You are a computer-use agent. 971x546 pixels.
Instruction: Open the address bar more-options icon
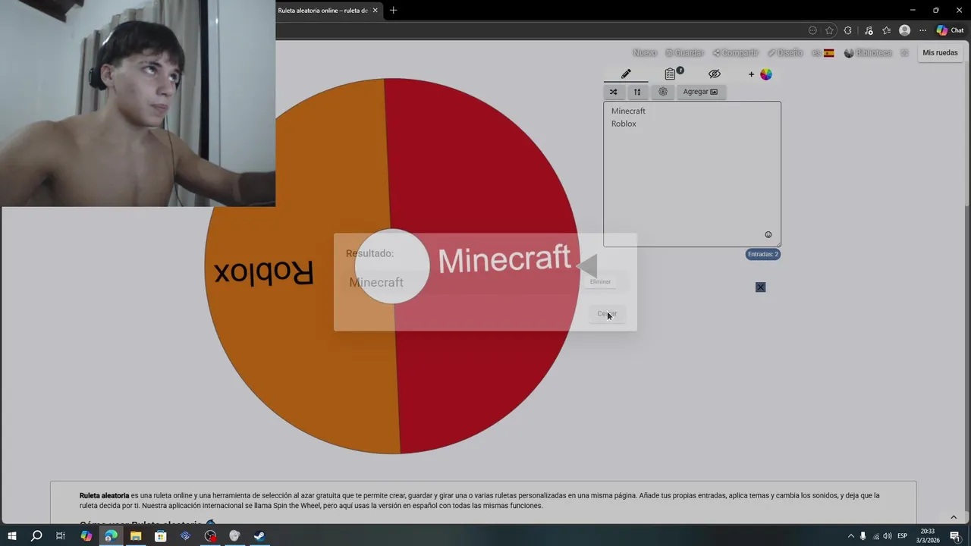812,30
